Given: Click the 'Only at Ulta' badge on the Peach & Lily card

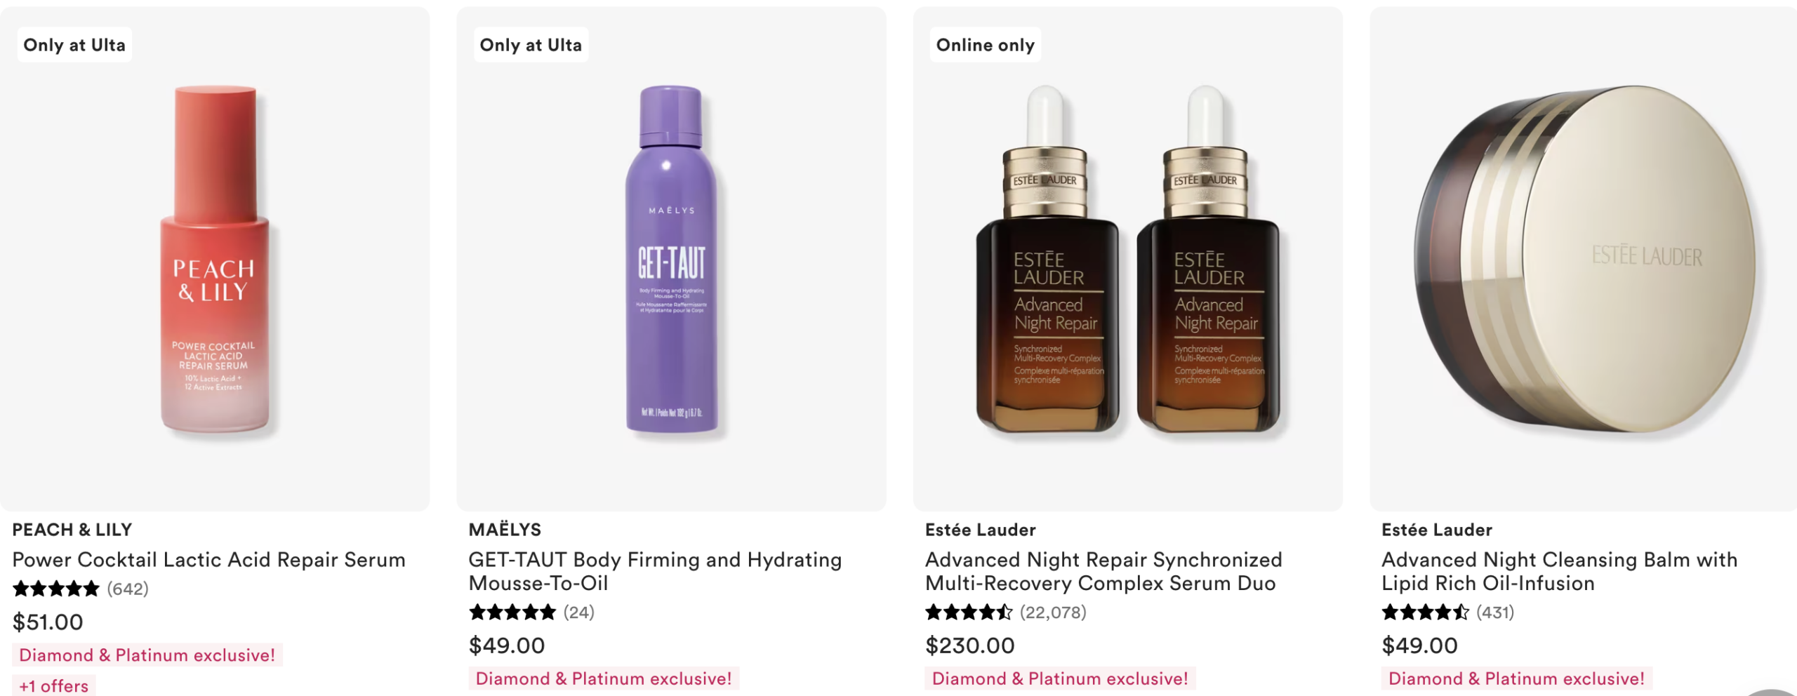Looking at the screenshot, I should (x=74, y=45).
